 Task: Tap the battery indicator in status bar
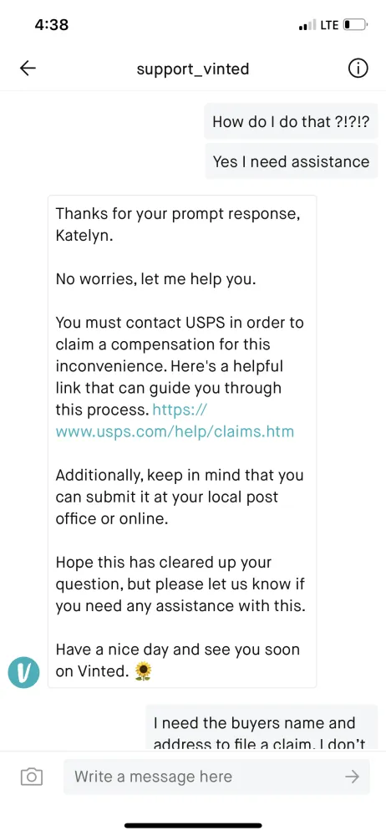[356, 24]
